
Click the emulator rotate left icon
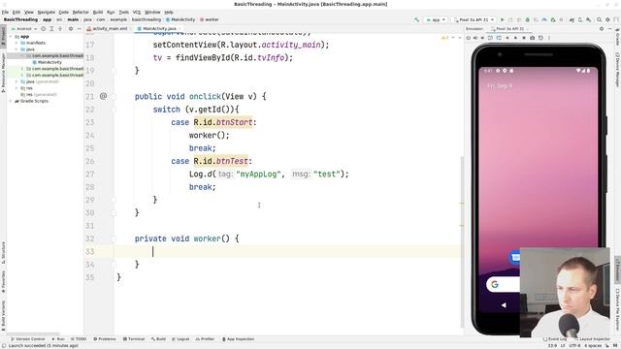pos(490,38)
